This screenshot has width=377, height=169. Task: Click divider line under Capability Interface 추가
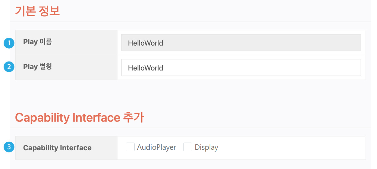(x=190, y=128)
